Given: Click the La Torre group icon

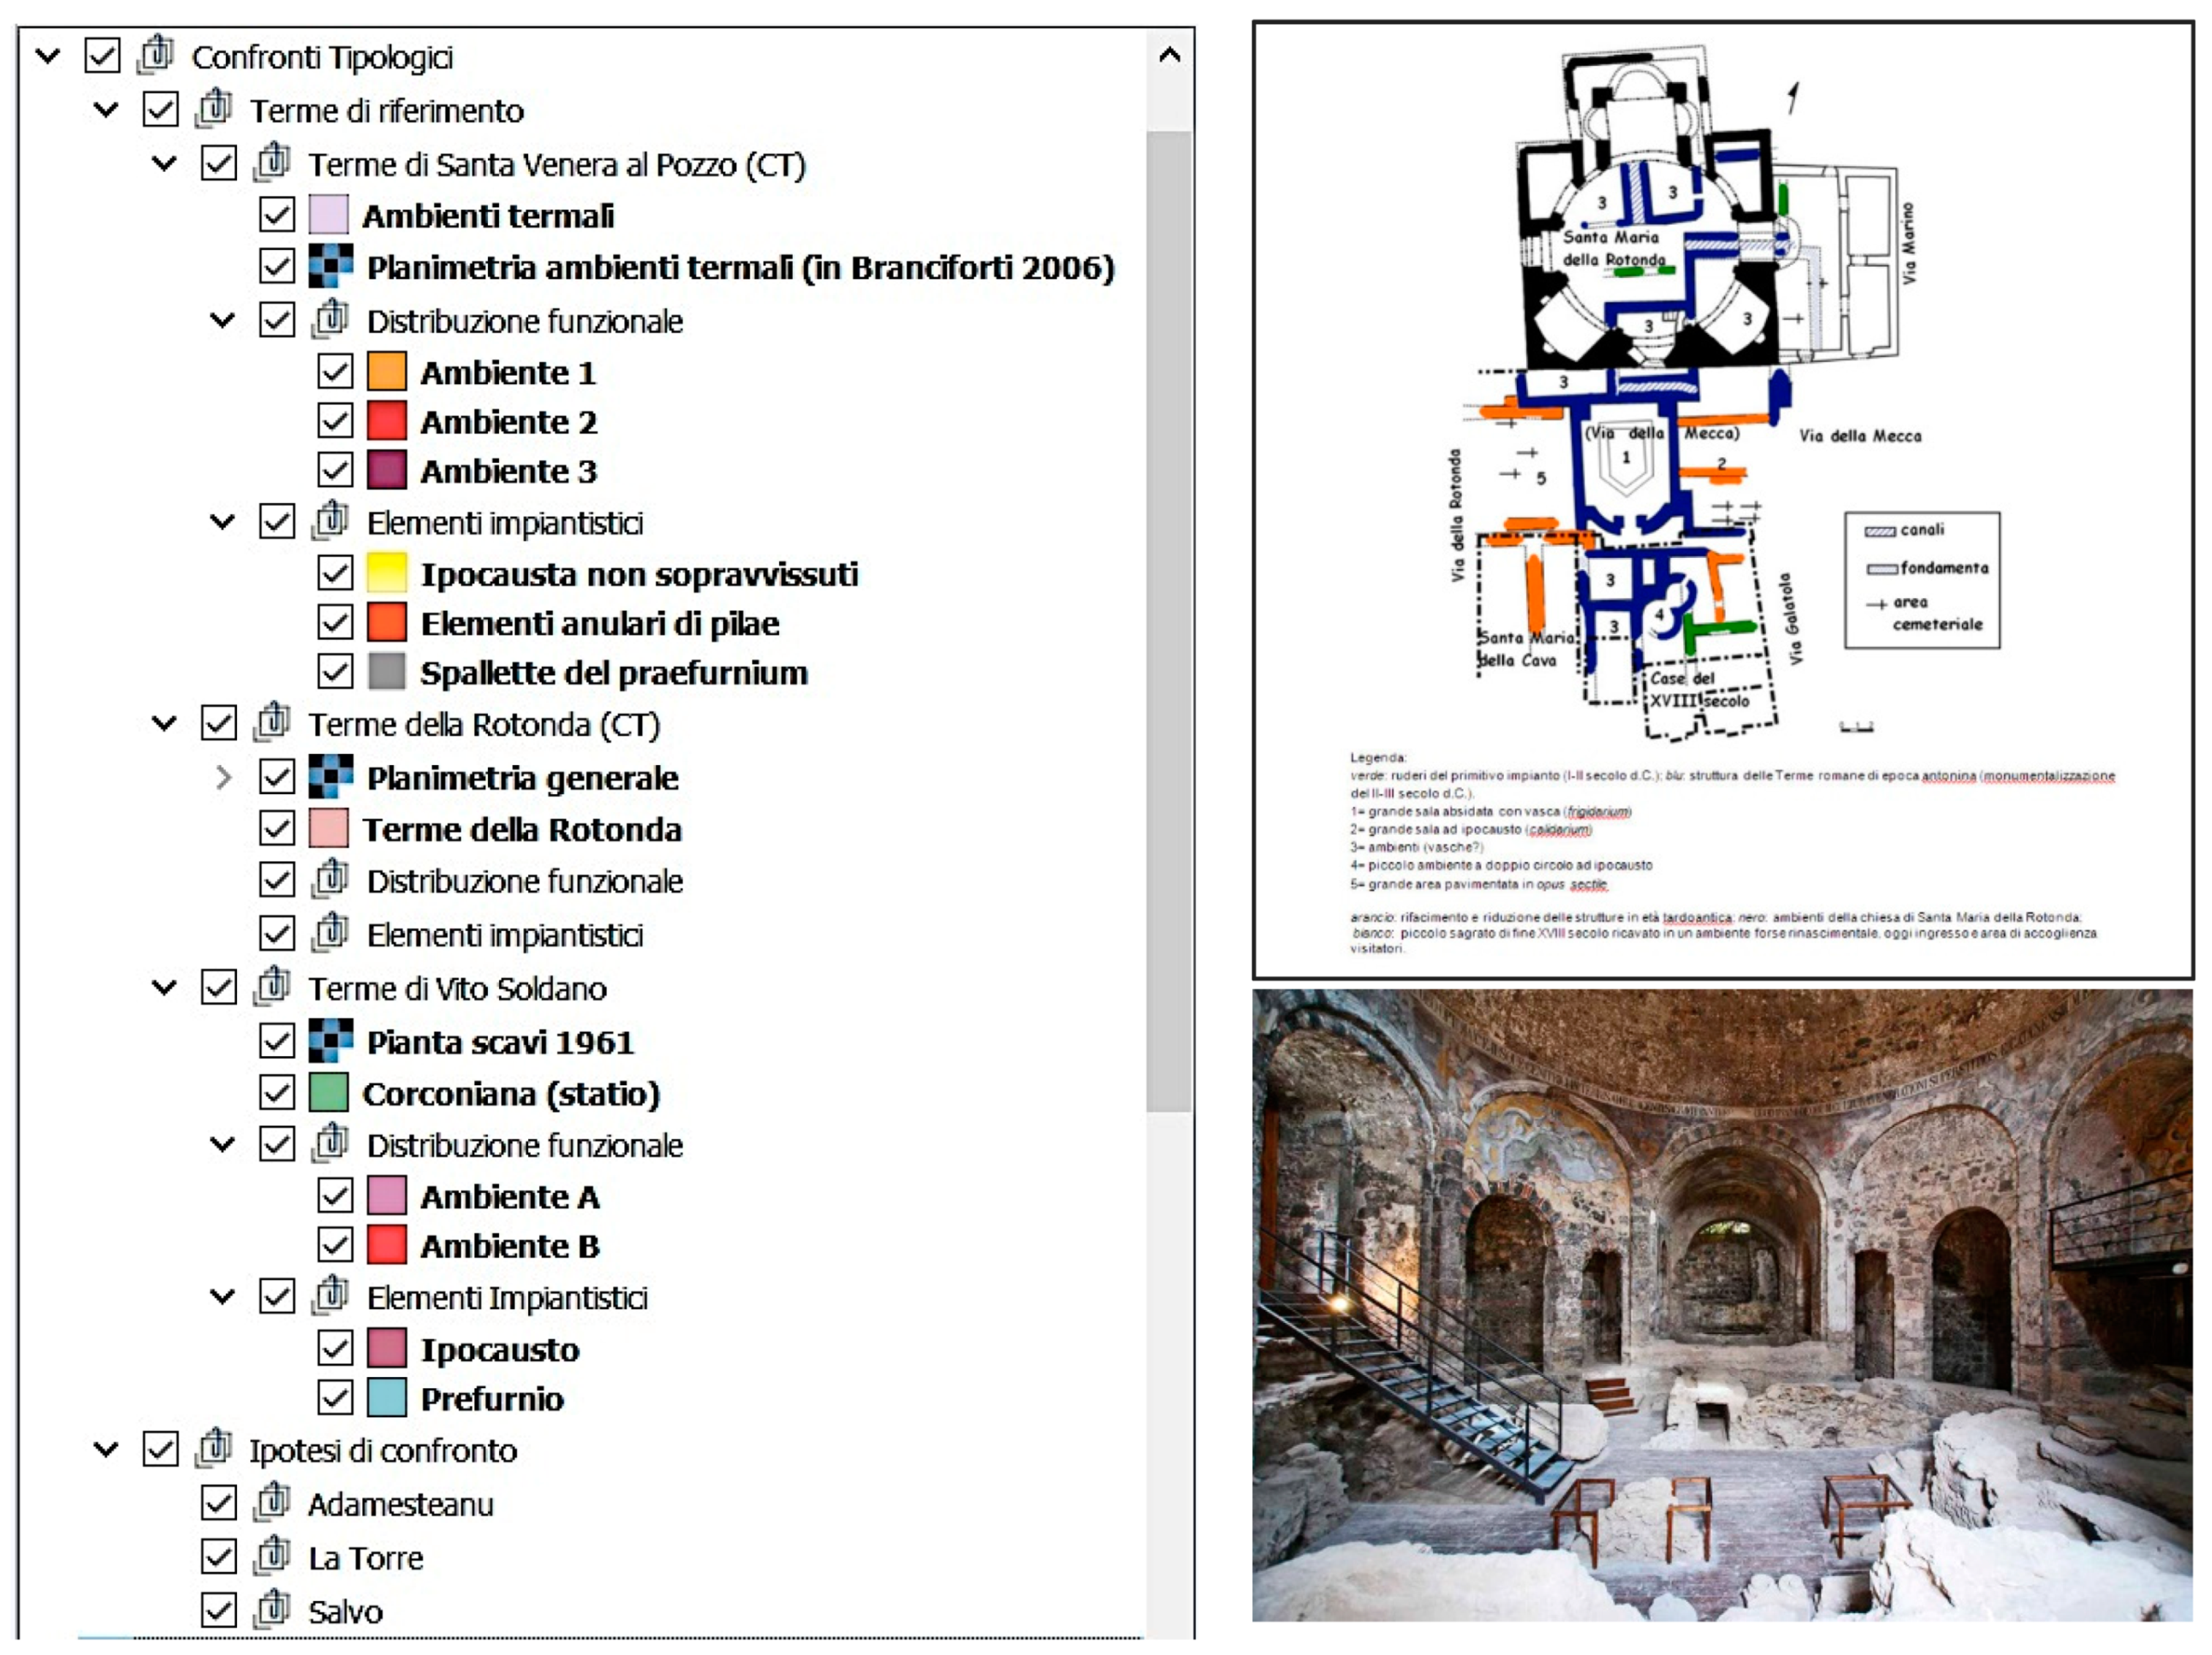Looking at the screenshot, I should [271, 1556].
